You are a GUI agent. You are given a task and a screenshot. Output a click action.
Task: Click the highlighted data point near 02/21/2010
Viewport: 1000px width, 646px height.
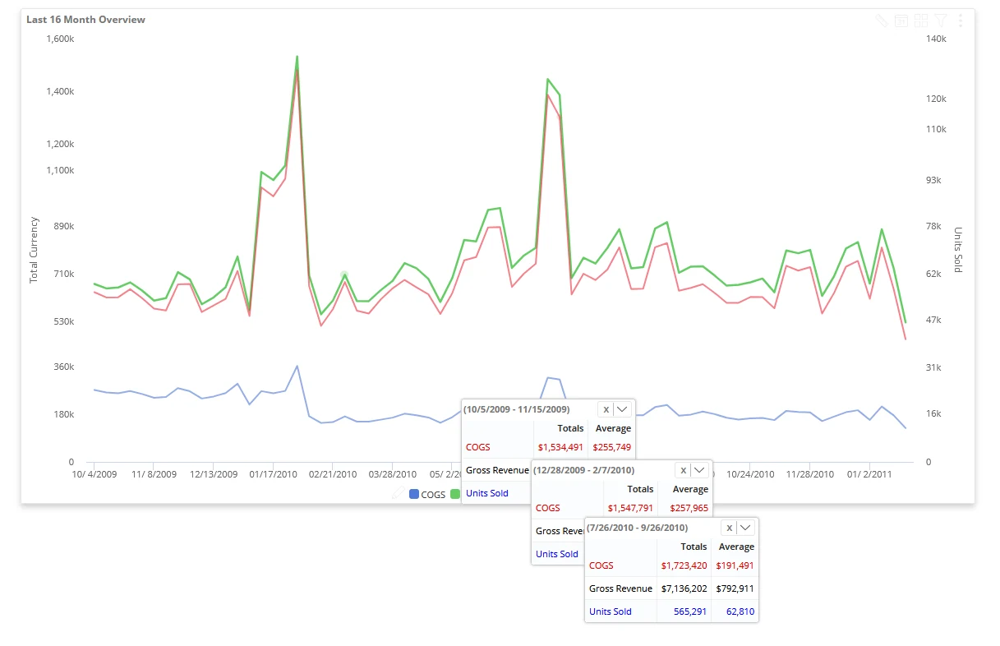(x=344, y=275)
